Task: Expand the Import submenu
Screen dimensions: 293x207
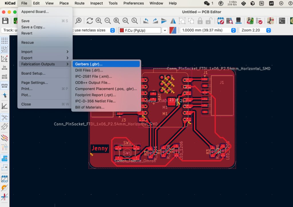Action: [x=45, y=52]
